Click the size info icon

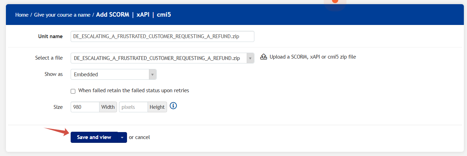pos(173,106)
